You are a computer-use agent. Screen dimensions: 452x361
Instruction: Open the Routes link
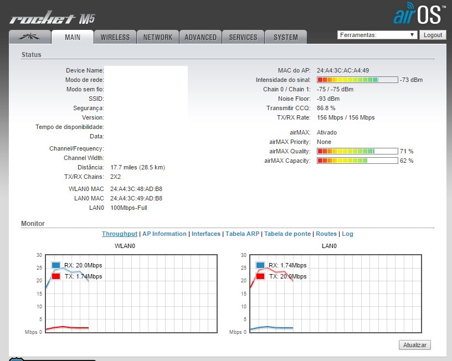[x=326, y=234]
